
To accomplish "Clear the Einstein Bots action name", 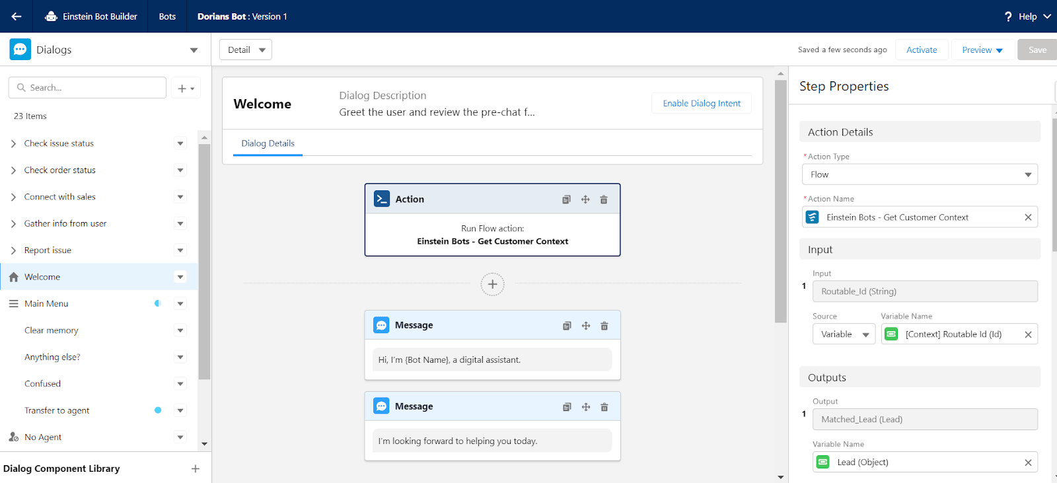I will 1028,217.
